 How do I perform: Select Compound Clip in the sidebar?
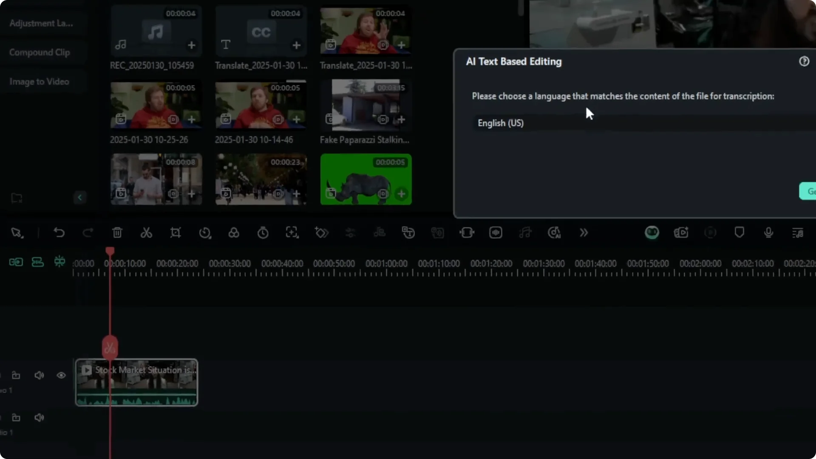40,52
